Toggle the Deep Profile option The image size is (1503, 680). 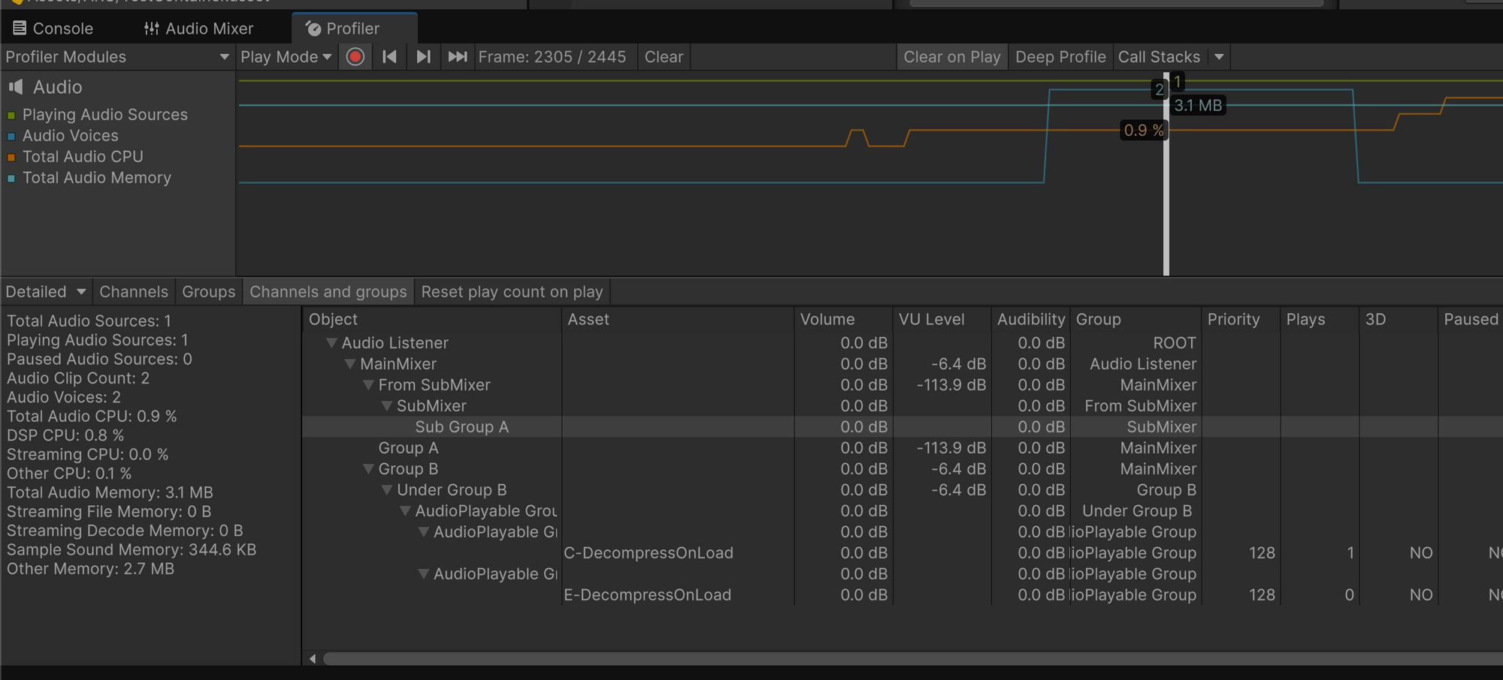click(x=1060, y=57)
